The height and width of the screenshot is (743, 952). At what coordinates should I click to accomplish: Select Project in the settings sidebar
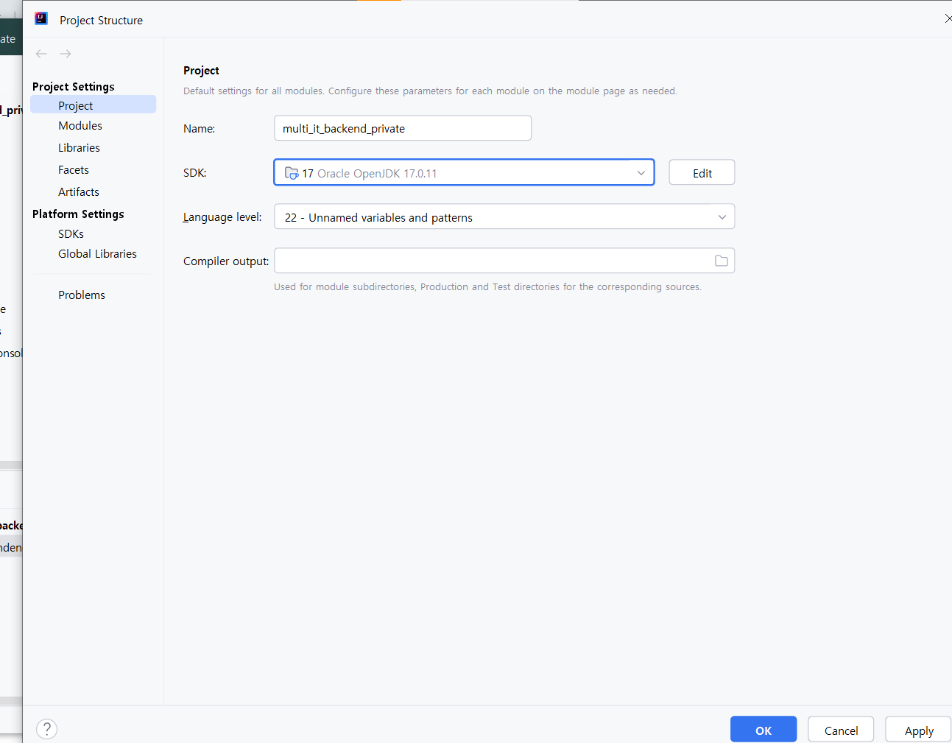coord(76,105)
